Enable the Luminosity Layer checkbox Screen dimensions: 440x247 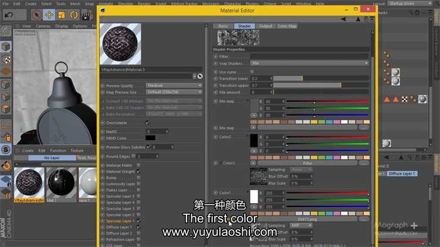[x=138, y=184]
